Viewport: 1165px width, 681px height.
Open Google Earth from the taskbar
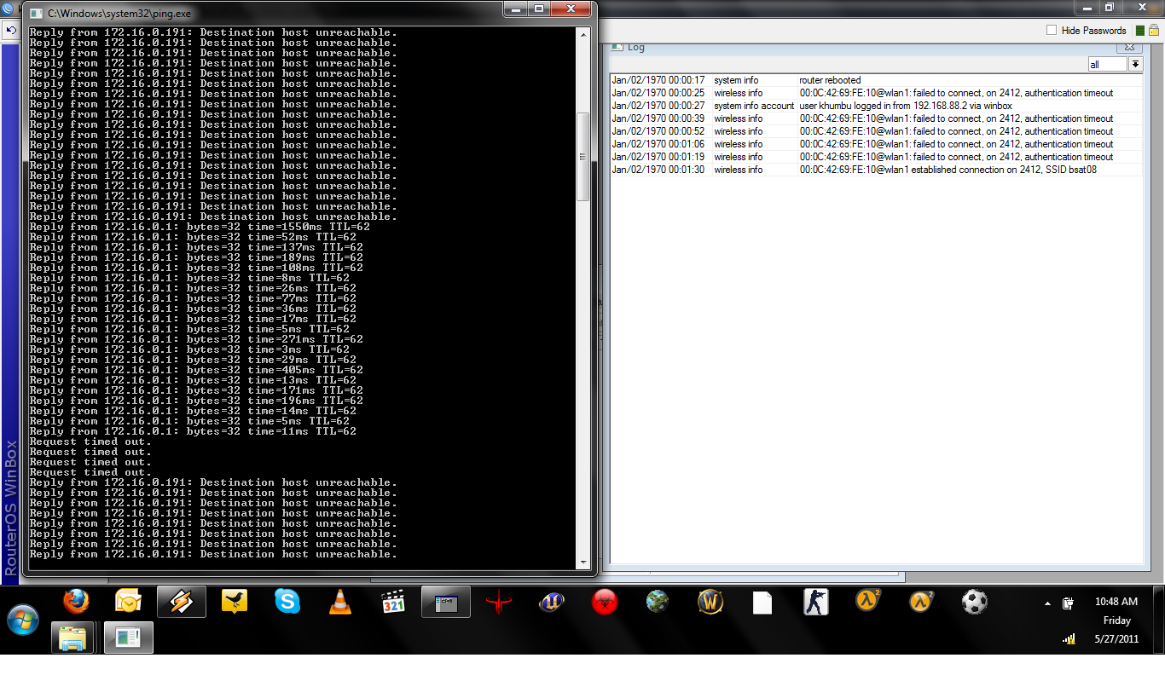click(657, 602)
